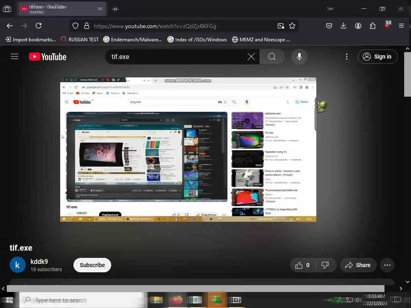
Task: Open the Firefox application hamburger menu
Action: (401, 26)
